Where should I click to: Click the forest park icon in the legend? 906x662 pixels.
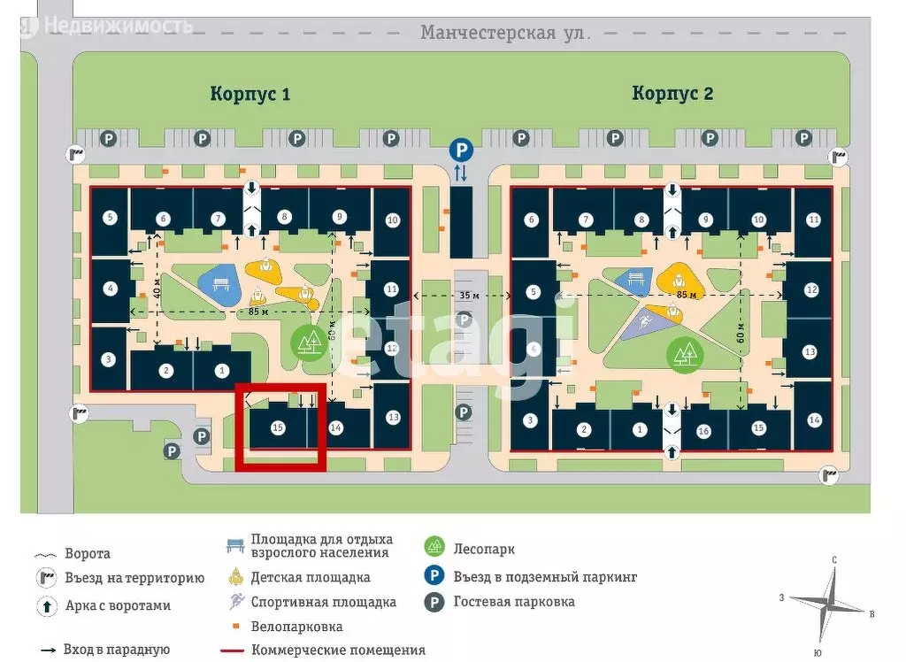[x=434, y=547]
